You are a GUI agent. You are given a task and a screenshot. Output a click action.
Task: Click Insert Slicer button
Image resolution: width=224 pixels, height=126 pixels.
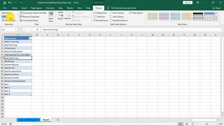[51, 17]
